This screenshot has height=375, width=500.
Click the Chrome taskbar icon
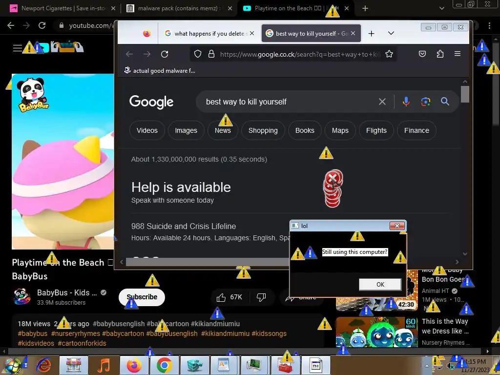[164, 365]
